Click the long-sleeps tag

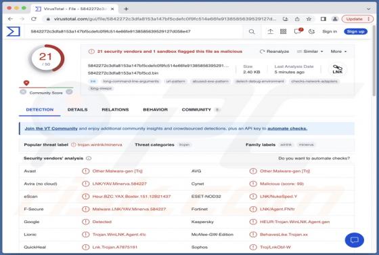101,88
